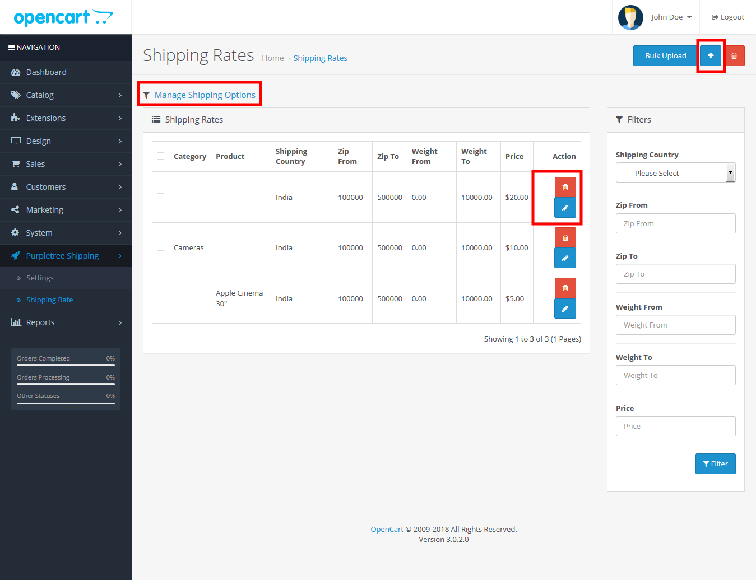Click the Sales cart icon
The height and width of the screenshot is (580, 756).
[x=16, y=164]
